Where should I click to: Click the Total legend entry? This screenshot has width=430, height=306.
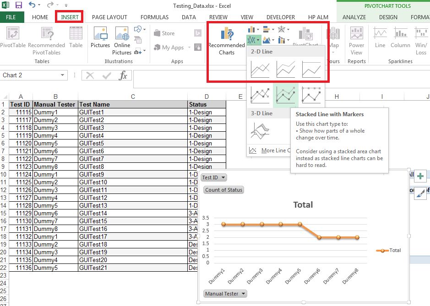pyautogui.click(x=389, y=250)
